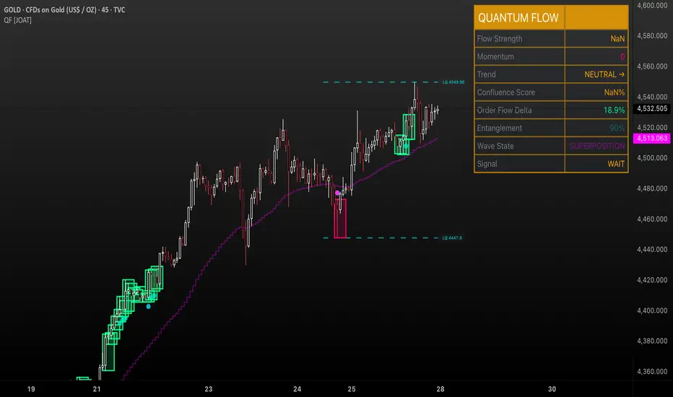This screenshot has height=397, width=673.
Task: Click the LQ 4549.96 liquidity label
Action: (453, 82)
